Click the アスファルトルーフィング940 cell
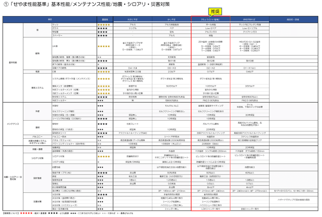This screenshot has height=217, width=322. click(x=133, y=133)
